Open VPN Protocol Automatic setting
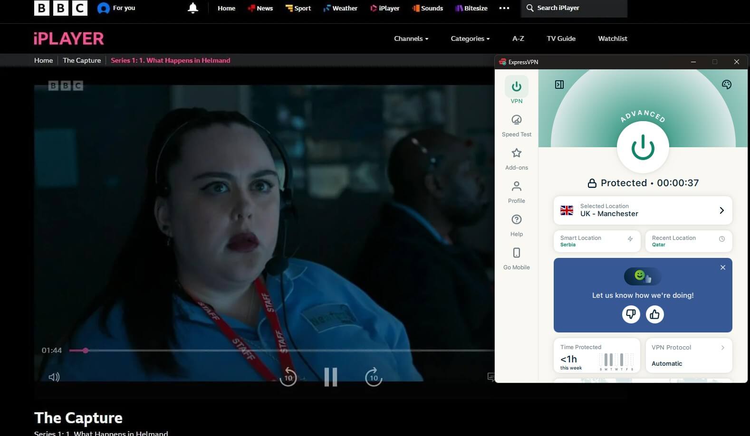The height and width of the screenshot is (436, 750). tap(689, 356)
